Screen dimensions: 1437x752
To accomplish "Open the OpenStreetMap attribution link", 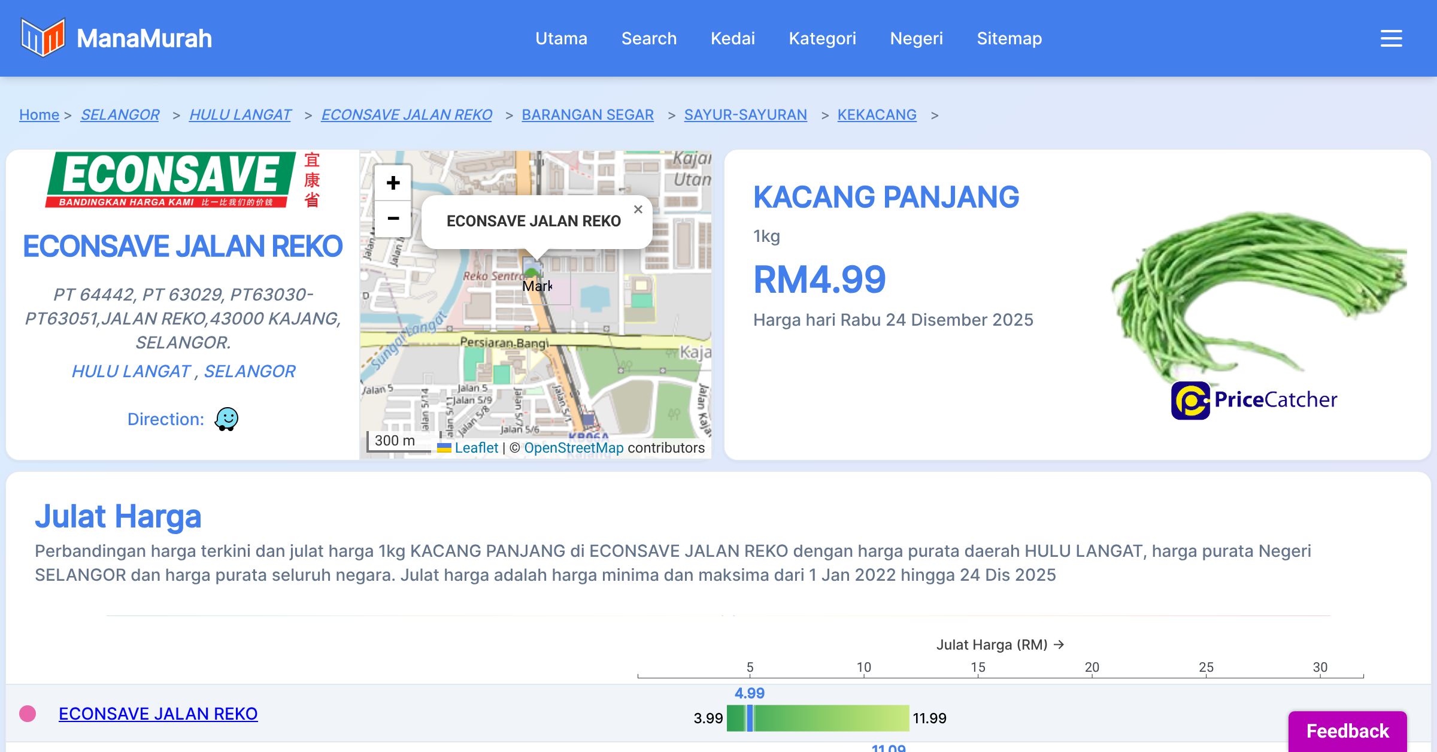I will 574,448.
